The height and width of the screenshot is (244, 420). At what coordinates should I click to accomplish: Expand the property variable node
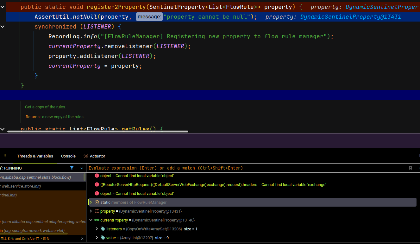tap(91, 211)
